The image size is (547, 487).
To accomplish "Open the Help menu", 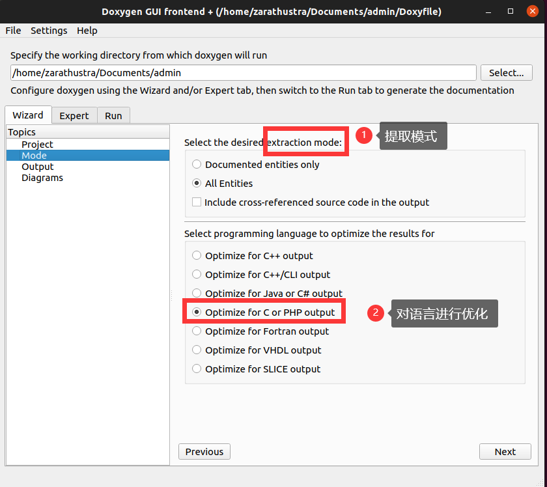I will coord(87,31).
